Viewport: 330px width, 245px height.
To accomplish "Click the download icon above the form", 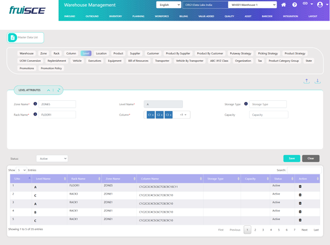I will tap(318, 81).
